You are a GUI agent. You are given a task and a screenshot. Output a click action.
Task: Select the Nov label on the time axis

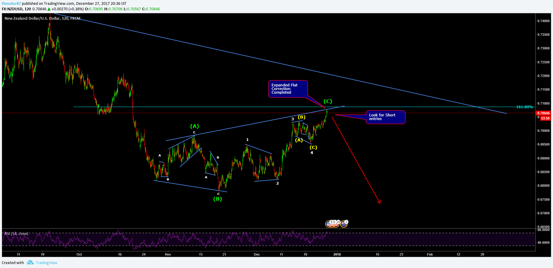pyautogui.click(x=168, y=254)
